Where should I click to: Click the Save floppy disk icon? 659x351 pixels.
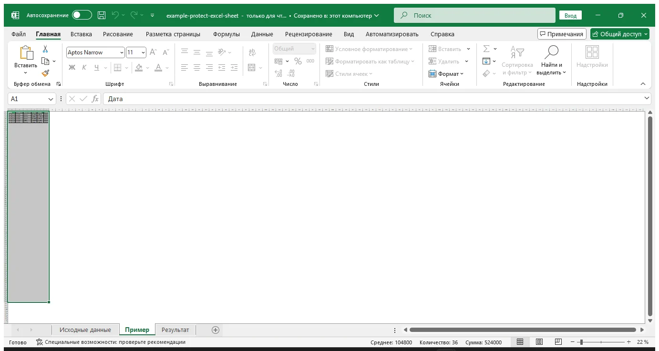coord(102,15)
